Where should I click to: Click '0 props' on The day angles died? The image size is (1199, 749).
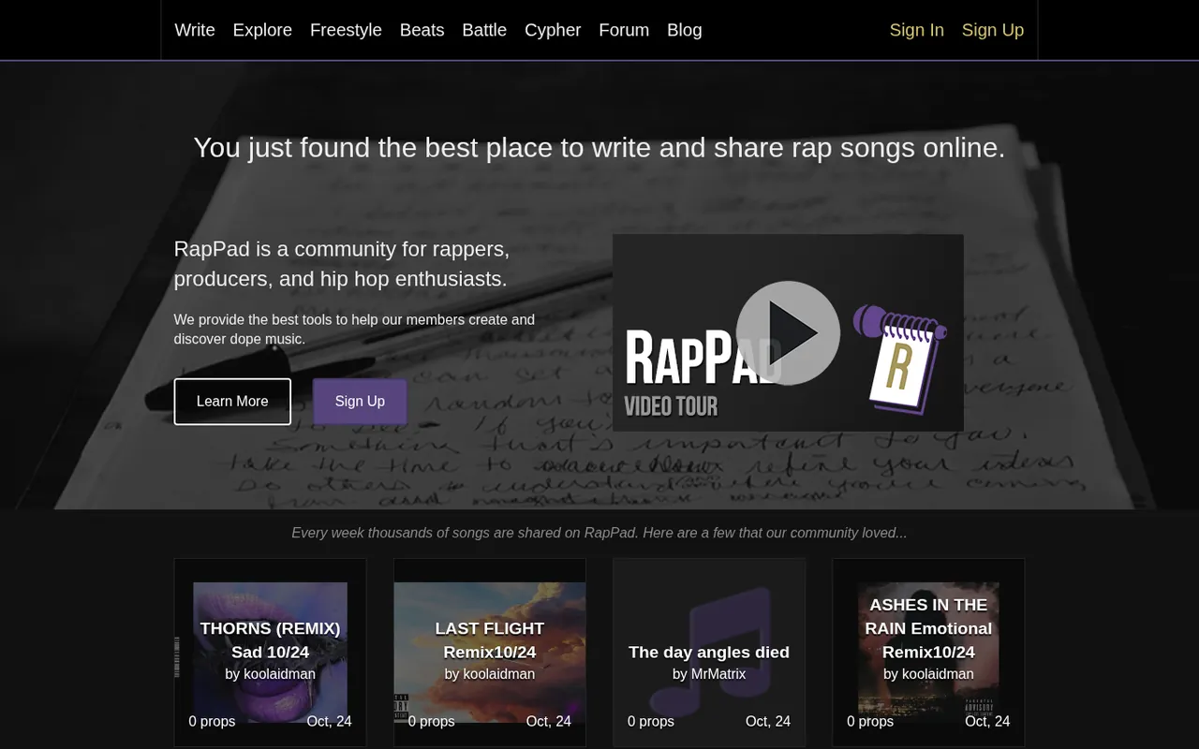(651, 721)
